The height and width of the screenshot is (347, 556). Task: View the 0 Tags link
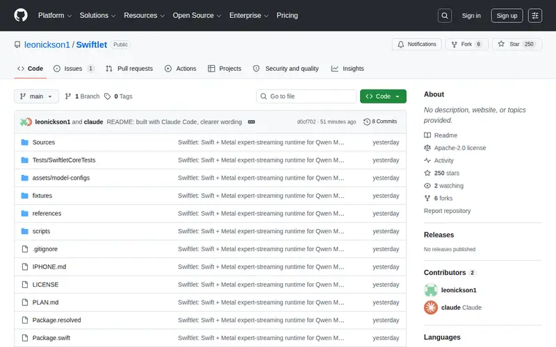118,96
